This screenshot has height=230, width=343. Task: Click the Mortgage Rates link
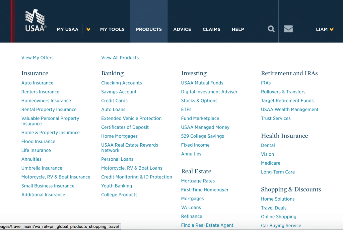click(x=198, y=181)
